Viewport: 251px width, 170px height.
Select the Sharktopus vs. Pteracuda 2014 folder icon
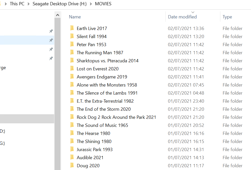tap(72, 61)
